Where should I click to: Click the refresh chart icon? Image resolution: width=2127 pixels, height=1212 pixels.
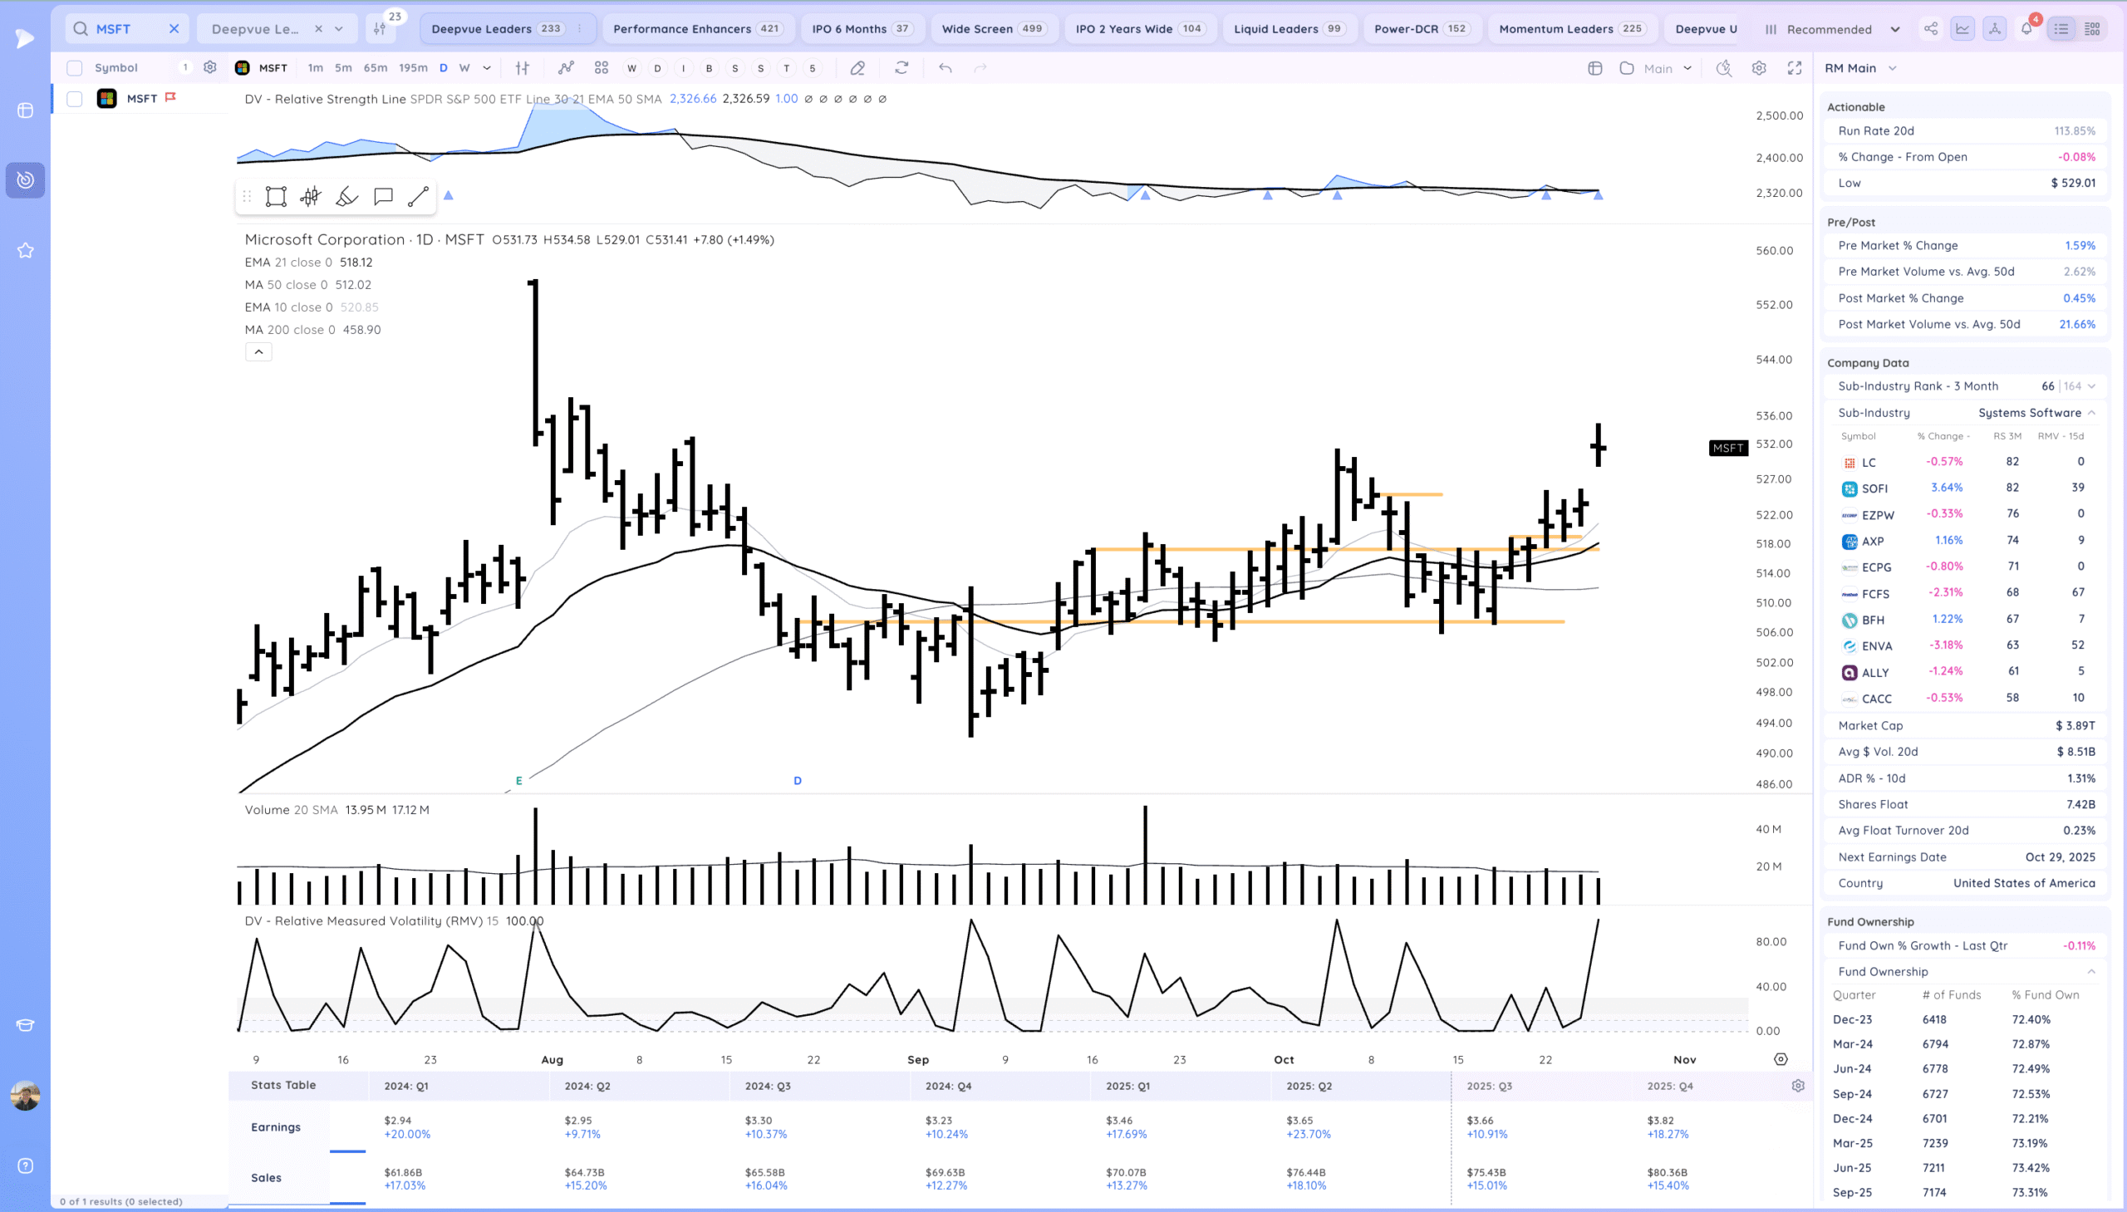pos(901,68)
